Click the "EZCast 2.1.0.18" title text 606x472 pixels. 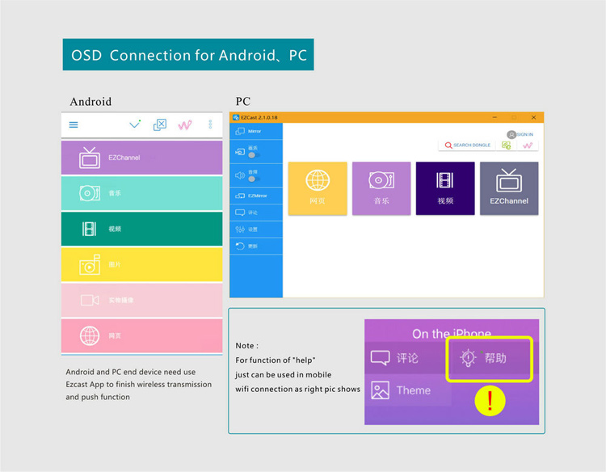click(259, 117)
